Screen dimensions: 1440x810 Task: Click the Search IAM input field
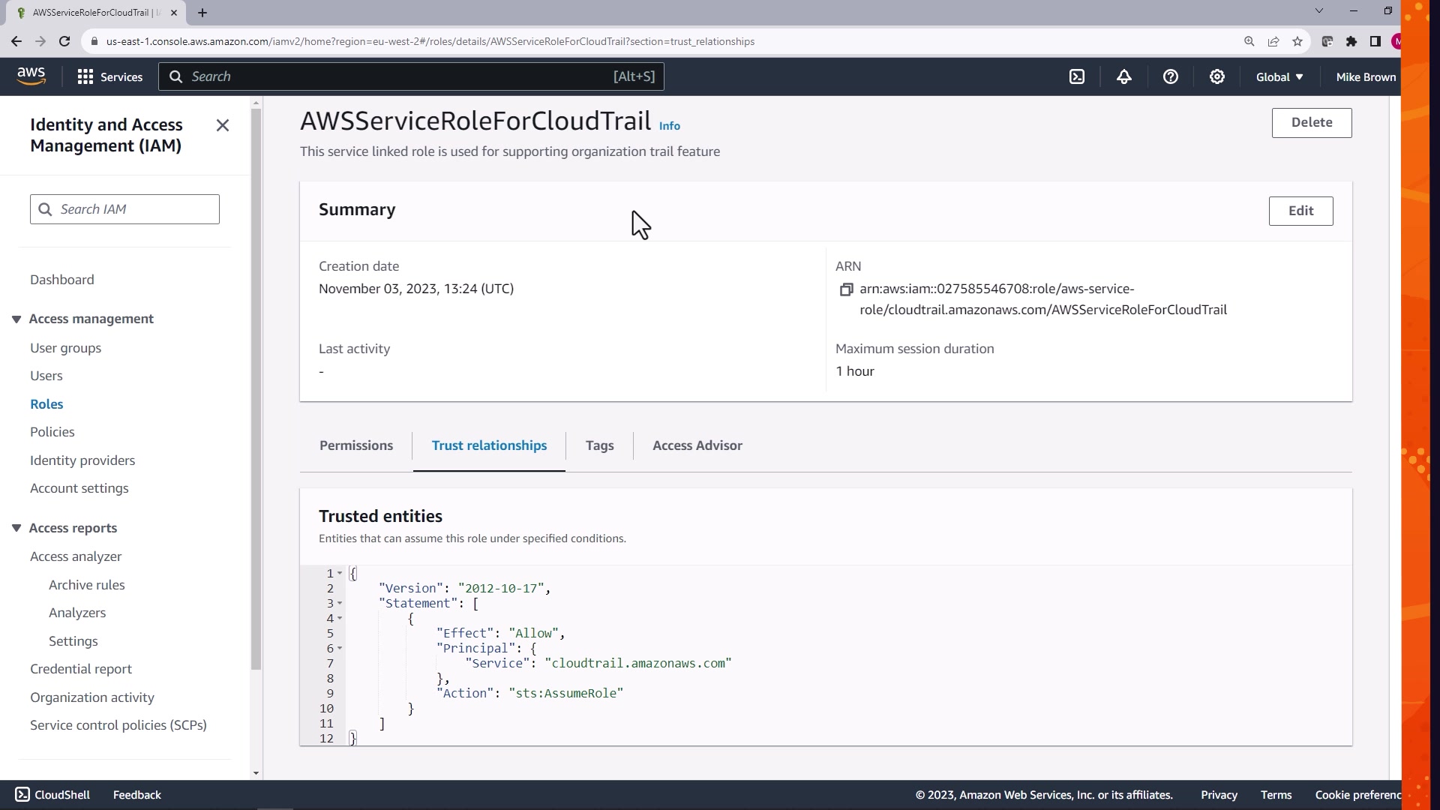coord(135,209)
